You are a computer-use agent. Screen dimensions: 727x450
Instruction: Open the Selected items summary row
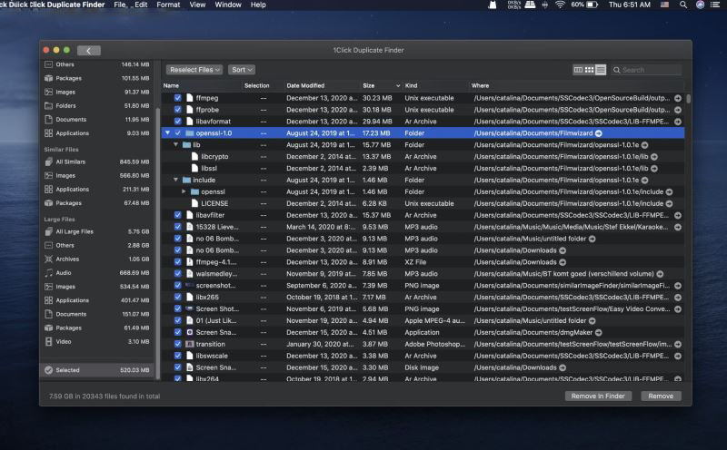point(97,370)
